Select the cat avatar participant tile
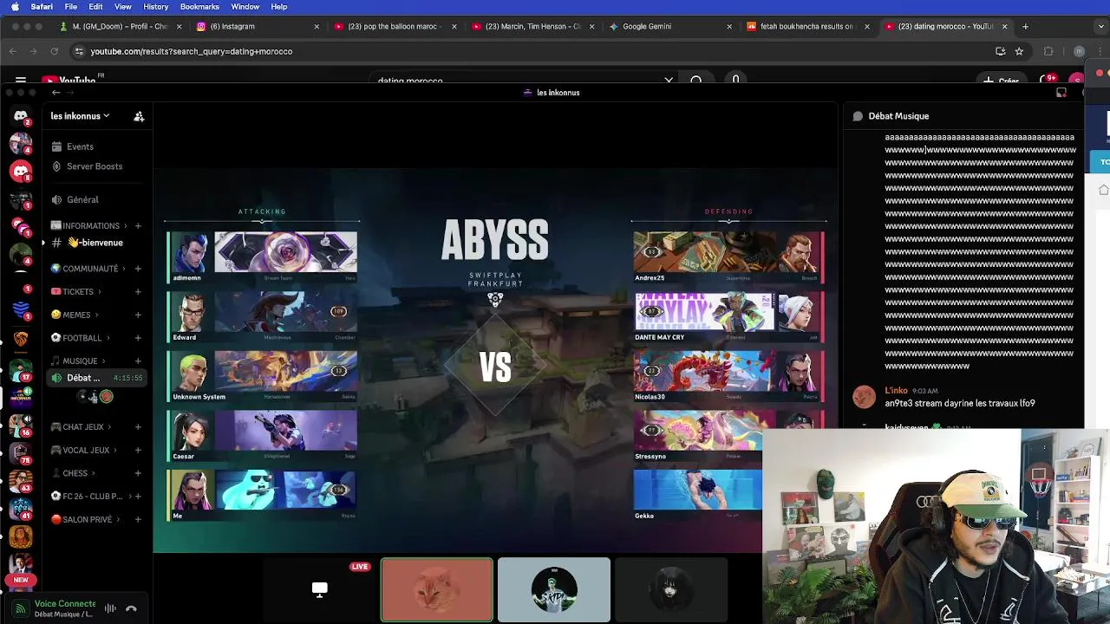1110x624 pixels. pos(437,589)
